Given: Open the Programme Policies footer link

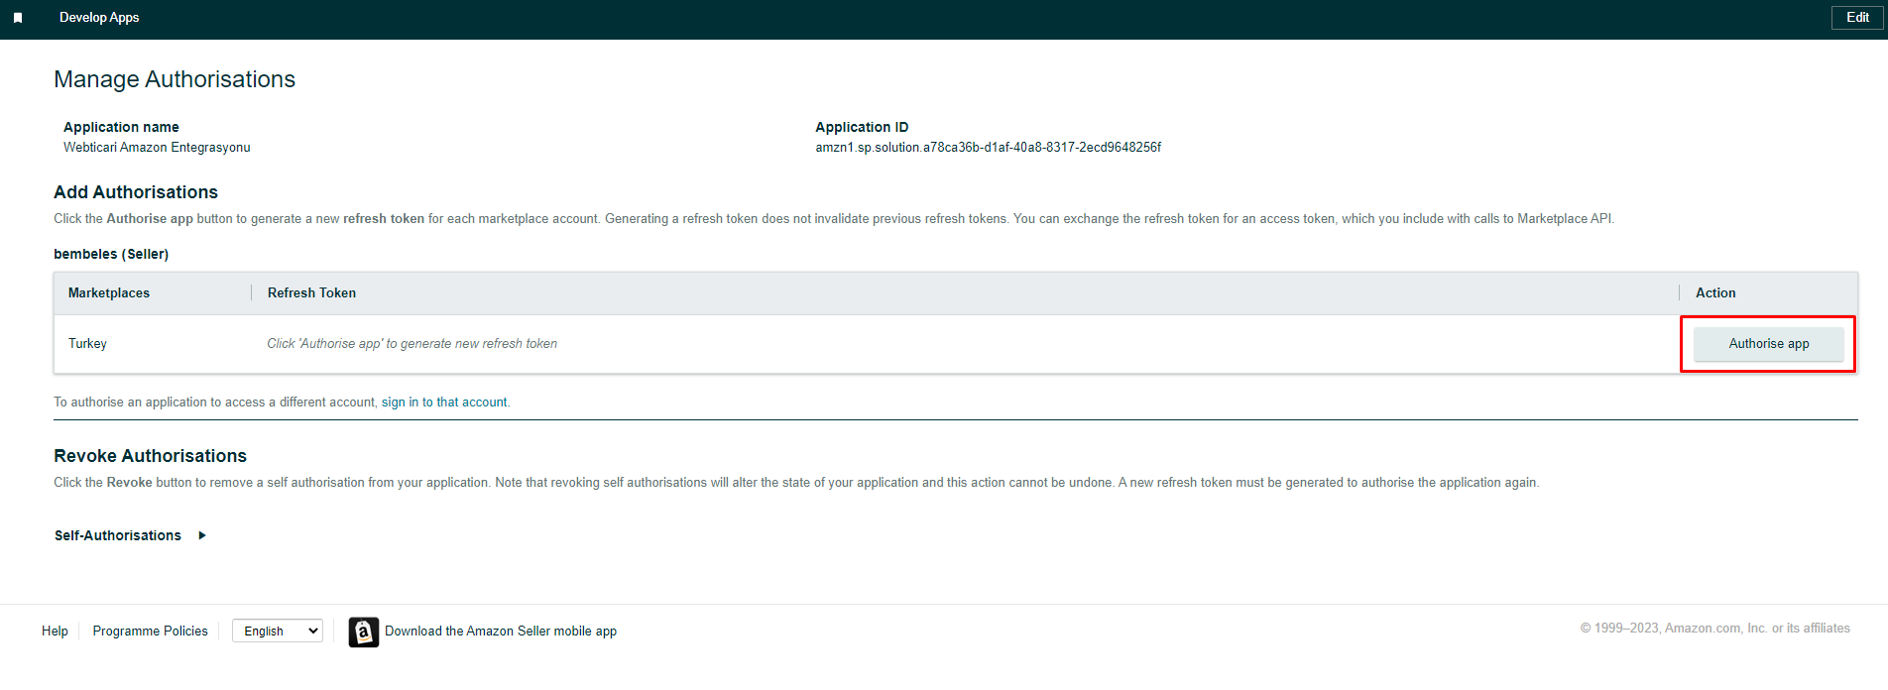Looking at the screenshot, I should (x=150, y=632).
